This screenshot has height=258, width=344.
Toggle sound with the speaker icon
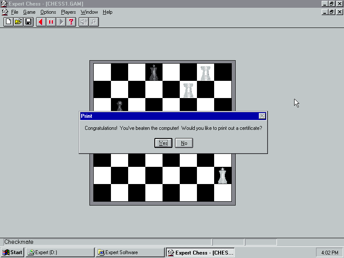83,22
